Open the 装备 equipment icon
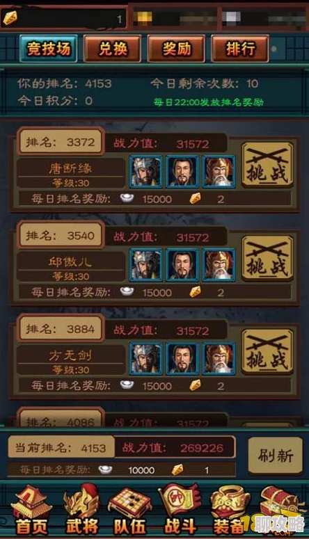This screenshot has height=539, width=309. 229,509
